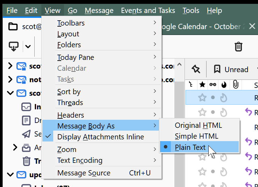Select the Plain Text radio option
258x187 pixels.
(190, 147)
